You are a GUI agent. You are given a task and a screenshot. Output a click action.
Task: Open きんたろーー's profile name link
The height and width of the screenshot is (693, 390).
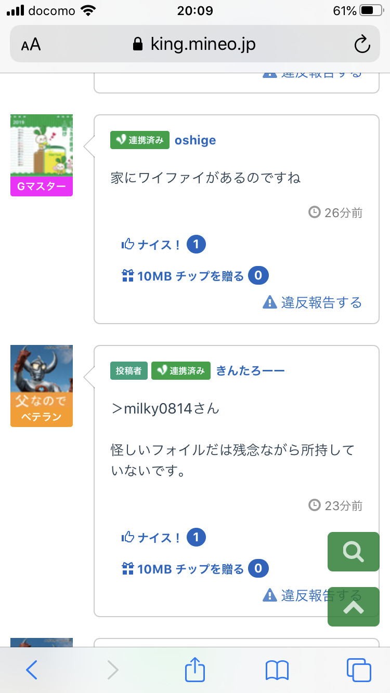point(250,370)
